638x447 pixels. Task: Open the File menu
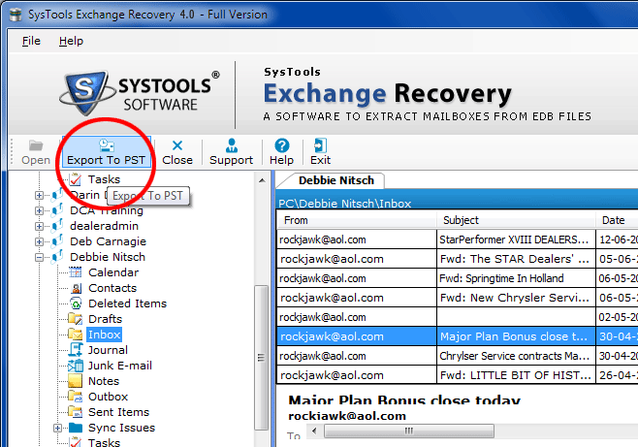(x=31, y=41)
